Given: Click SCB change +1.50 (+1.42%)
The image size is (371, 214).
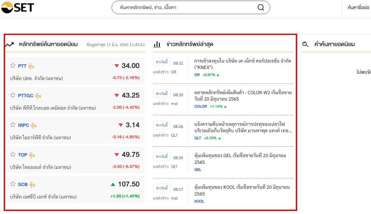Looking at the screenshot, I should [125, 196].
